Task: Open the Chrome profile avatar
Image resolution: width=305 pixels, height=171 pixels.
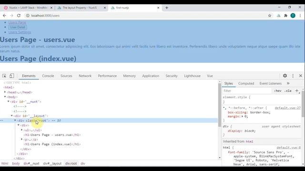Action: pyautogui.click(x=293, y=16)
